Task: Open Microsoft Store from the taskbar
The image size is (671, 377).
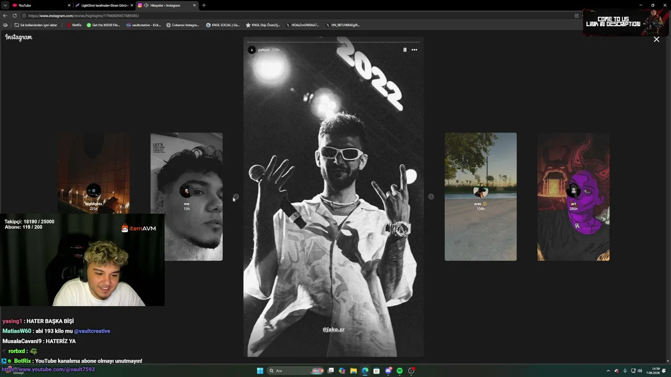Action: pos(376,371)
